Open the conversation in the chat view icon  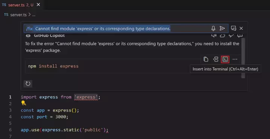tap(234, 28)
